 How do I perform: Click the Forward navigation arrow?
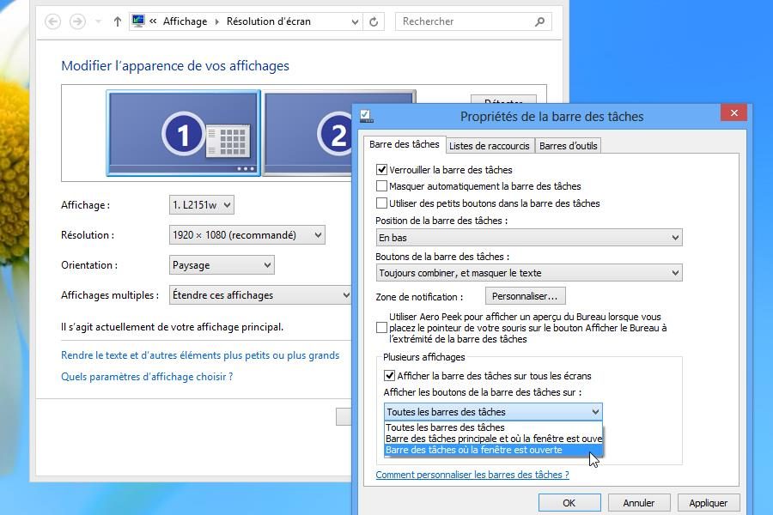(x=78, y=21)
